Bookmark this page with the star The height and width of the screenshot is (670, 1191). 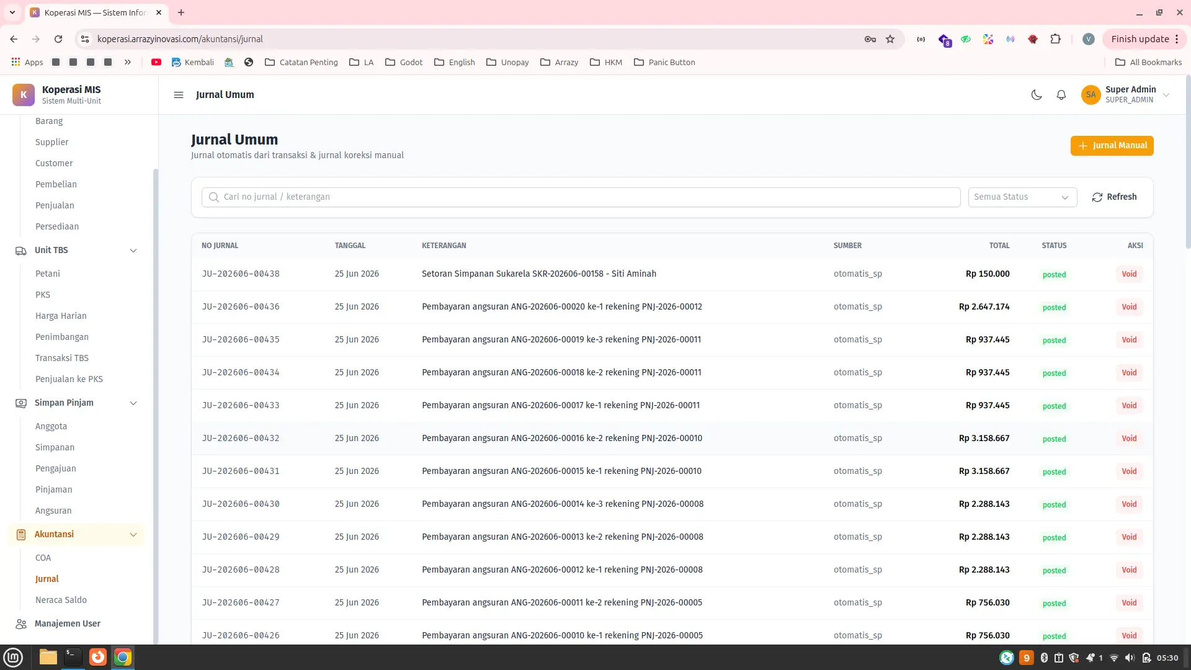(890, 39)
